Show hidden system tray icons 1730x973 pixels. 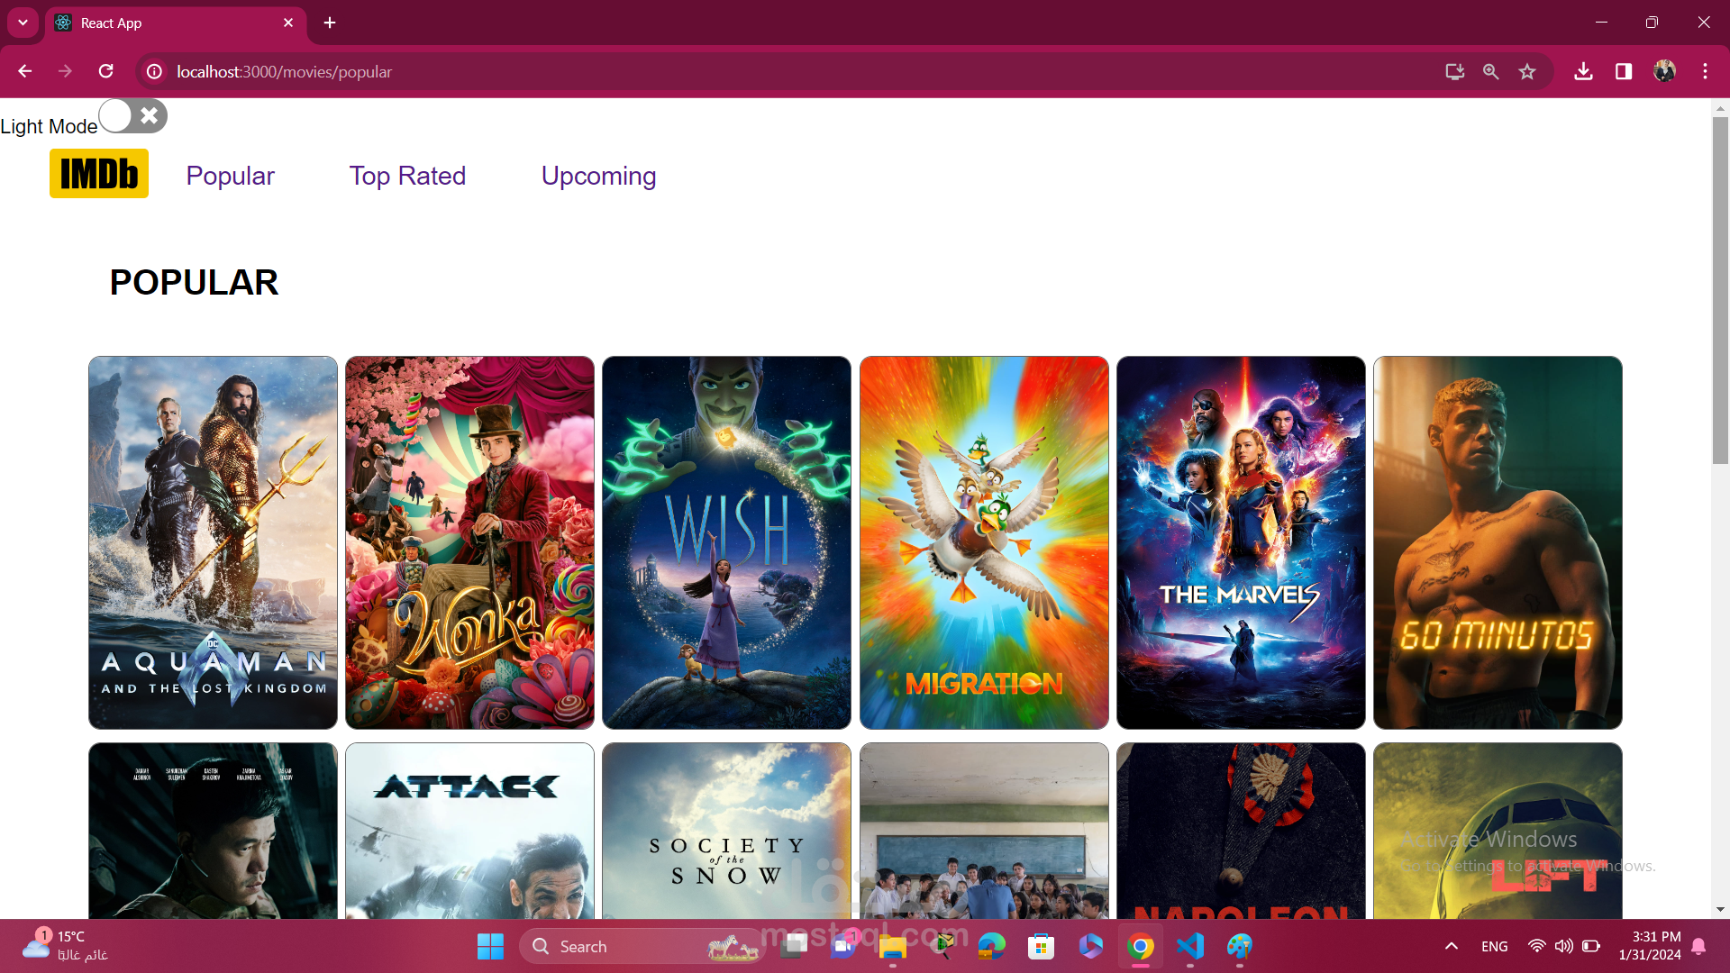click(1451, 946)
